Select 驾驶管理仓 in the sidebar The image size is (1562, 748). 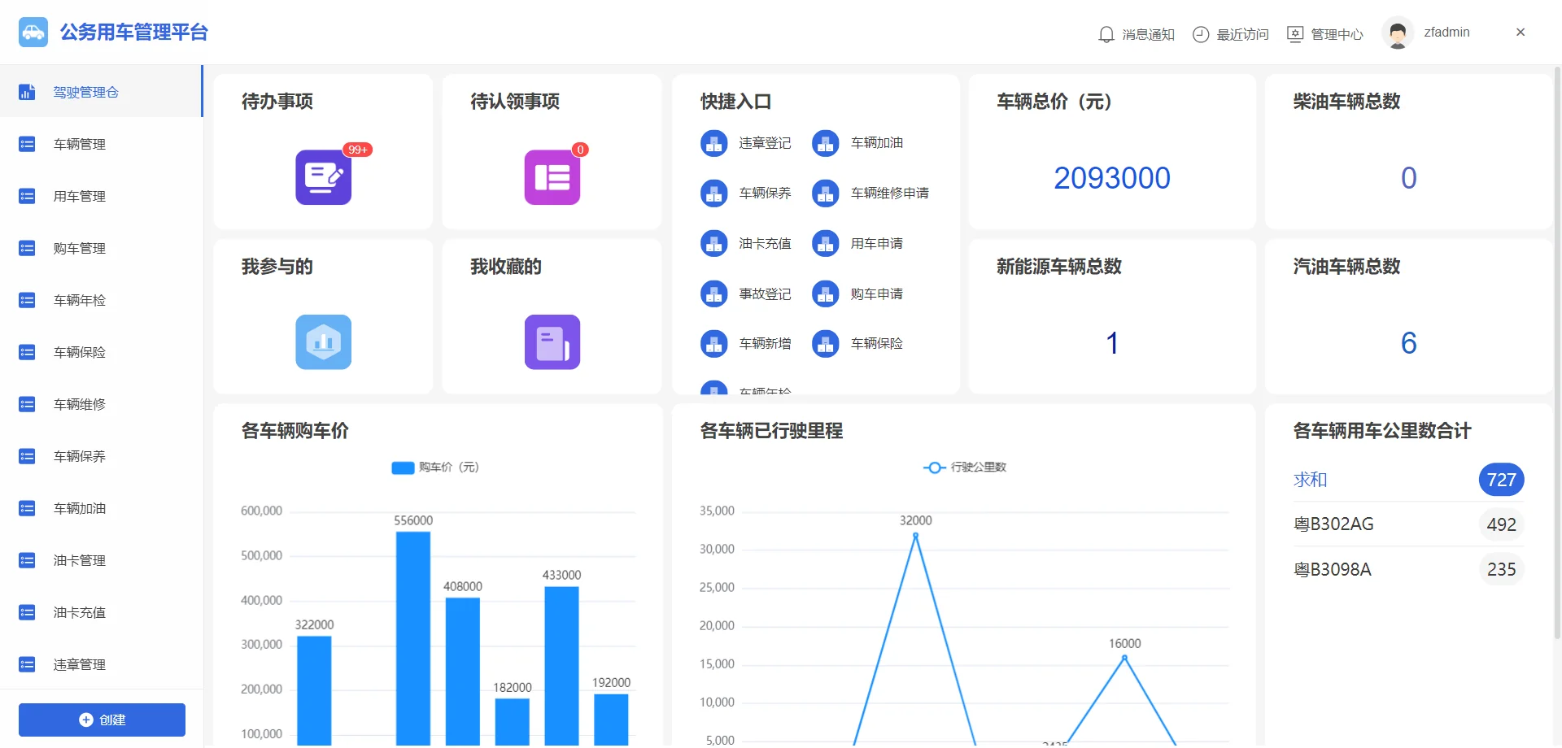[101, 92]
